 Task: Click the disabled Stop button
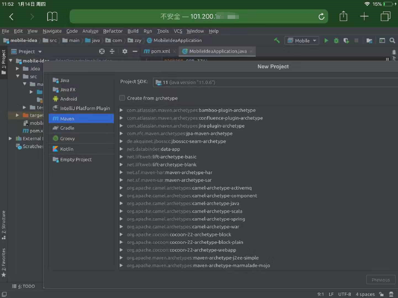[x=356, y=40]
